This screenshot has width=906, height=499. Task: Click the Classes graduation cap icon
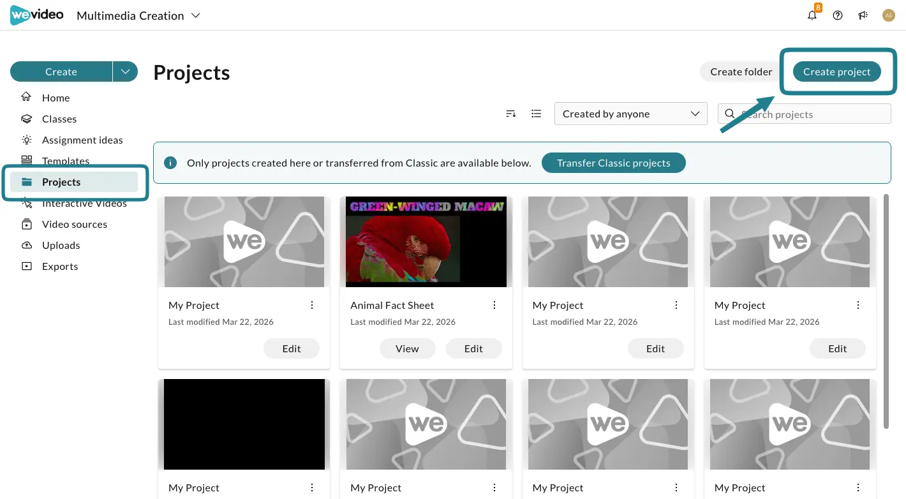coord(26,119)
